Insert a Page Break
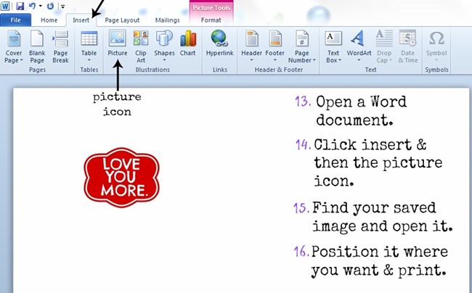Image resolution: width=472 pixels, height=293 pixels. [x=60, y=47]
